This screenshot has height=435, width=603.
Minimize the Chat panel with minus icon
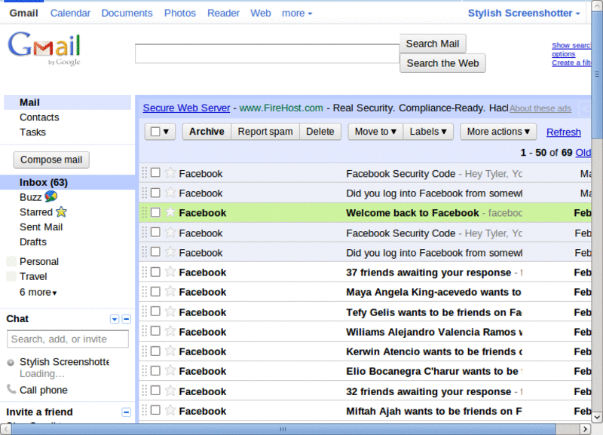click(x=126, y=319)
